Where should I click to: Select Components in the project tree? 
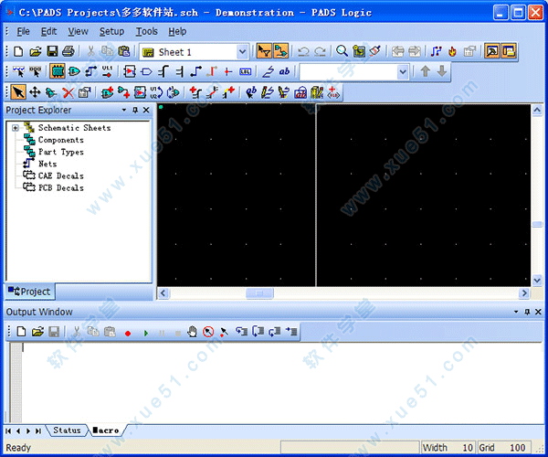[61, 140]
